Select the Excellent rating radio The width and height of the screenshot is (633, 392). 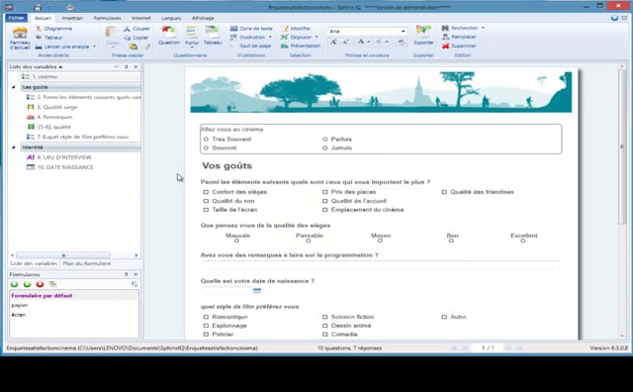[x=523, y=241]
